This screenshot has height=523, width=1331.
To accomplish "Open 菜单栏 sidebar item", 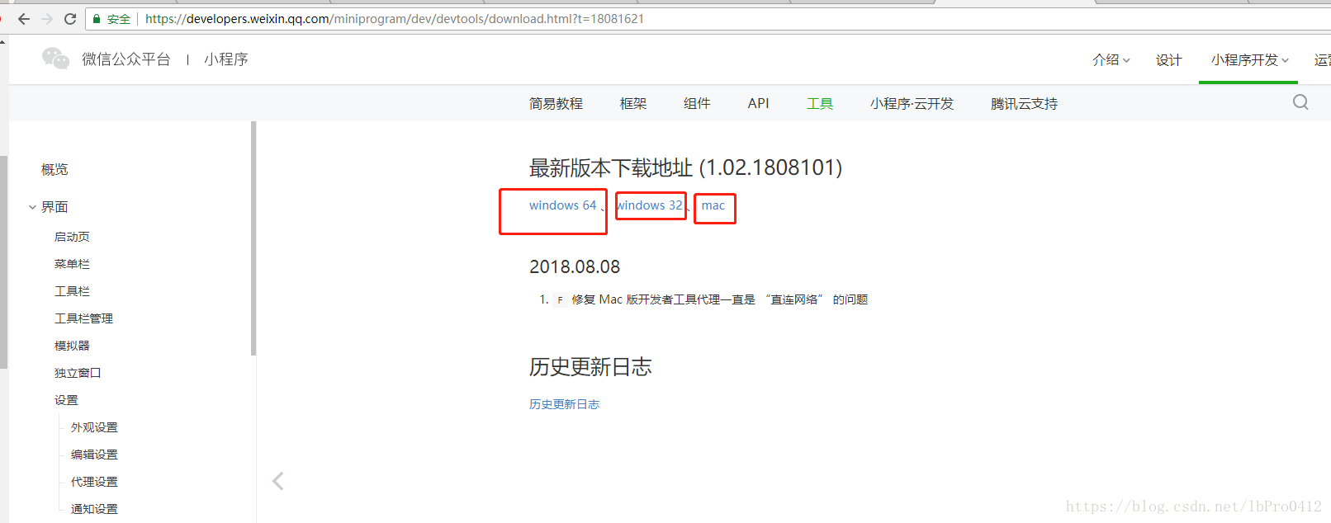I will (72, 264).
